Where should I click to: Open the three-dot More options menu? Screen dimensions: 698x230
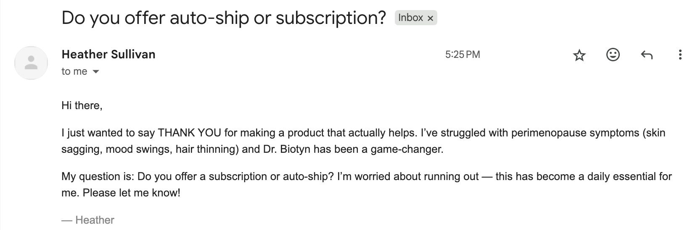click(x=680, y=55)
